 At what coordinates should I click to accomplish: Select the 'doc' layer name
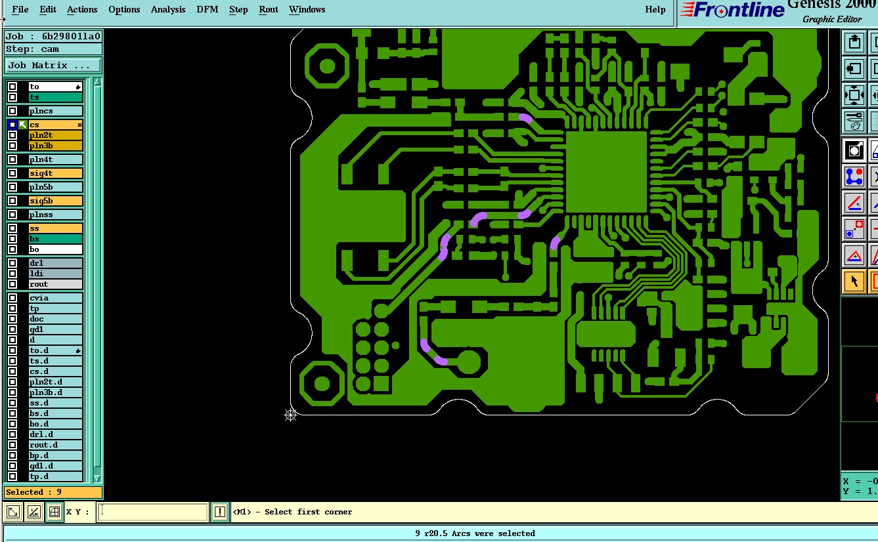[x=56, y=319]
